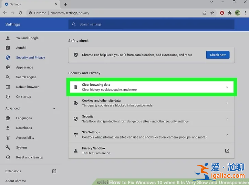The height and width of the screenshot is (185, 249).
Task: Open System settings
Action: [21, 147]
